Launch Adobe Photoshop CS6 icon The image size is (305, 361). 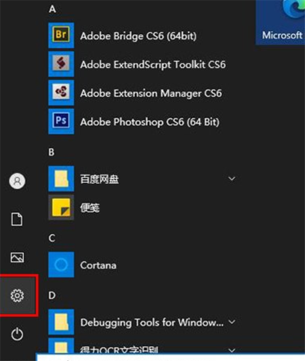(x=61, y=121)
